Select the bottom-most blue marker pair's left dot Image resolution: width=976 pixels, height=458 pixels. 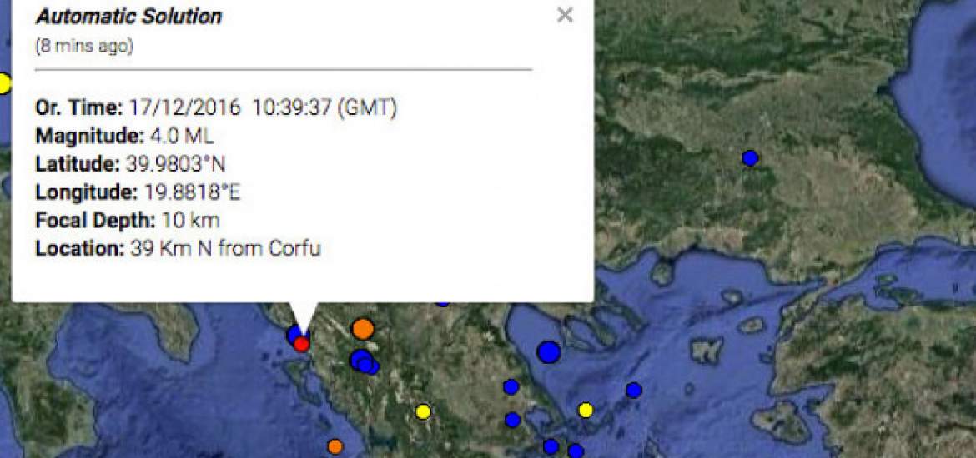tap(551, 446)
